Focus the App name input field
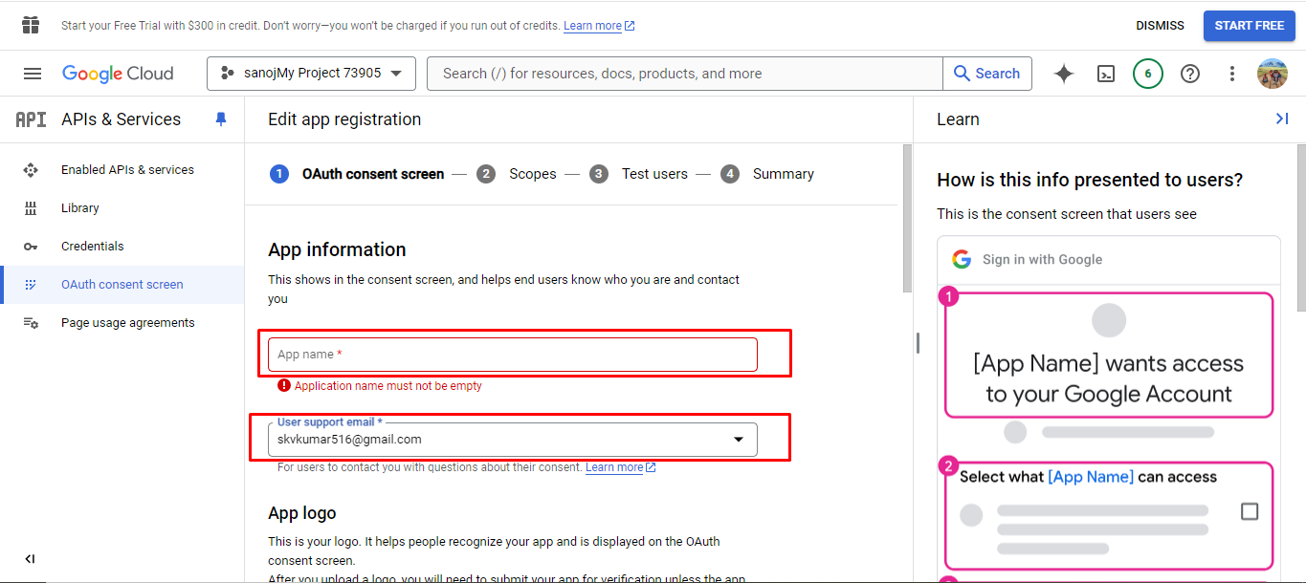The image size is (1306, 583). [x=513, y=355]
